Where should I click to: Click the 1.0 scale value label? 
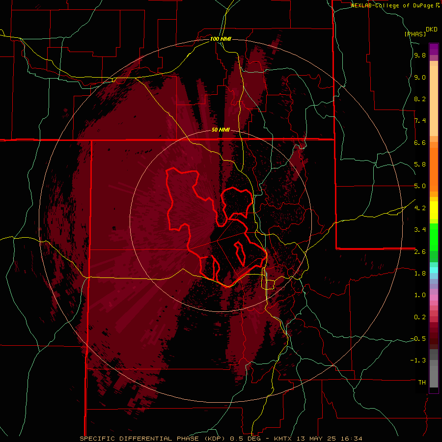click(x=420, y=295)
